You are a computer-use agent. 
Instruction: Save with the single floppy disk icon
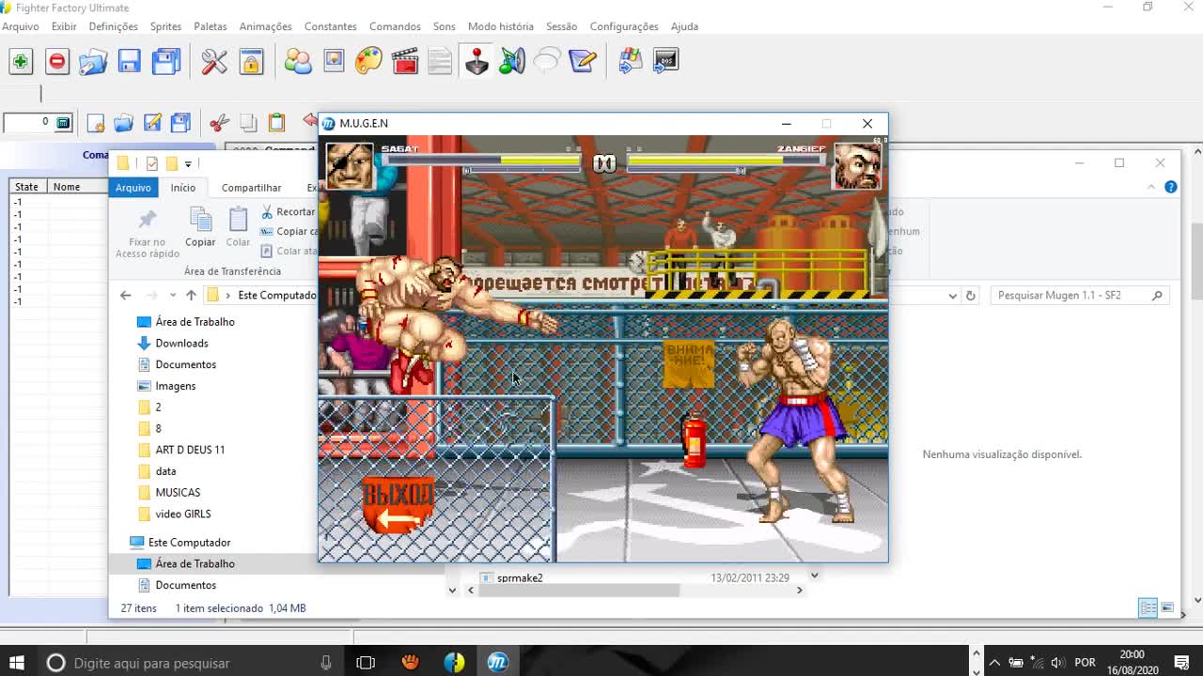(x=129, y=62)
